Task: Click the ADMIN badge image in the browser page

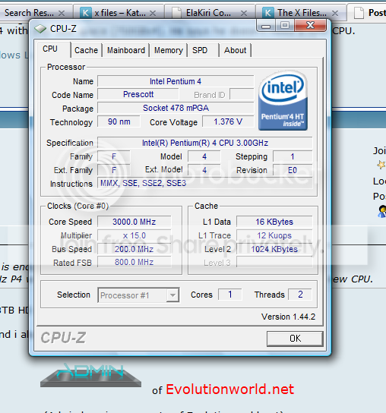Action: (x=90, y=376)
